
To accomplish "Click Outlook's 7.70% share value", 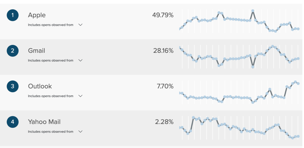I will [165, 86].
